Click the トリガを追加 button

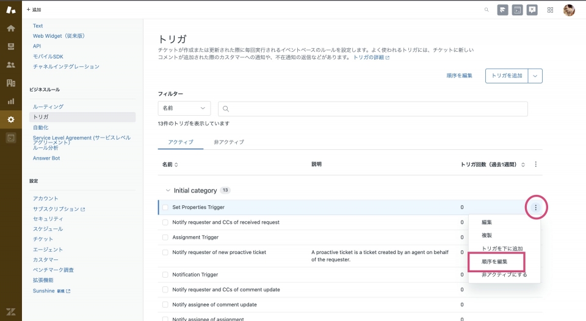coord(507,76)
